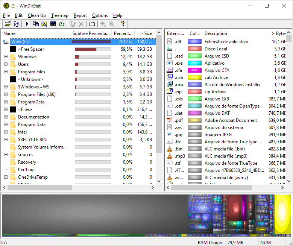This screenshot has height=246, width=293.
Task: Click the Explorer Here toolbar icon
Action: pos(44,24)
